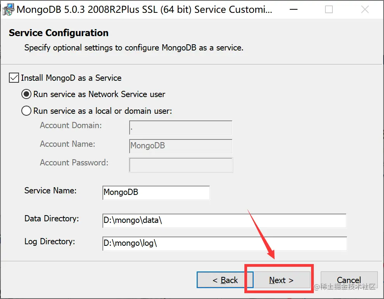Click the 'Account Name:' label
The width and height of the screenshot is (384, 299).
pyautogui.click(x=67, y=144)
